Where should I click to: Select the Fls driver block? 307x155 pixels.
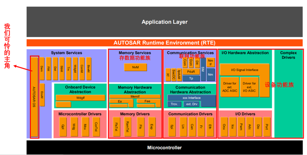click(140, 126)
